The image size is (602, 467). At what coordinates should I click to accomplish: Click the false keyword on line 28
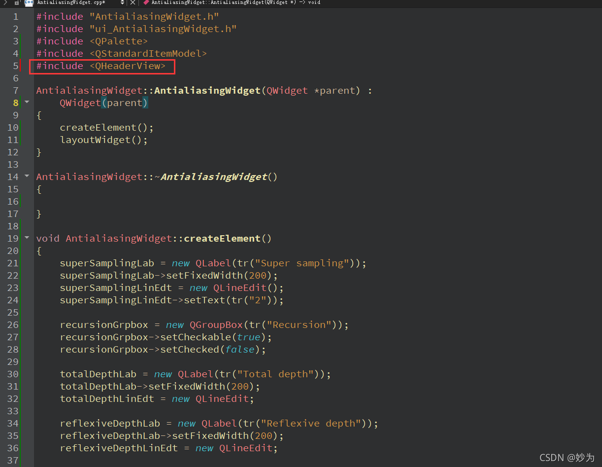(240, 349)
